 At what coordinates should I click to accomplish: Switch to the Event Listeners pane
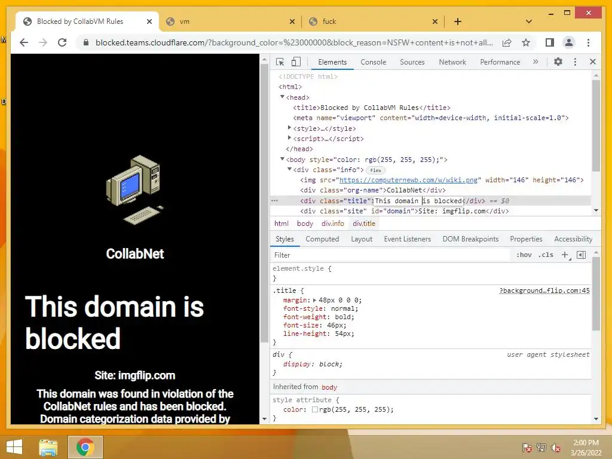click(407, 239)
